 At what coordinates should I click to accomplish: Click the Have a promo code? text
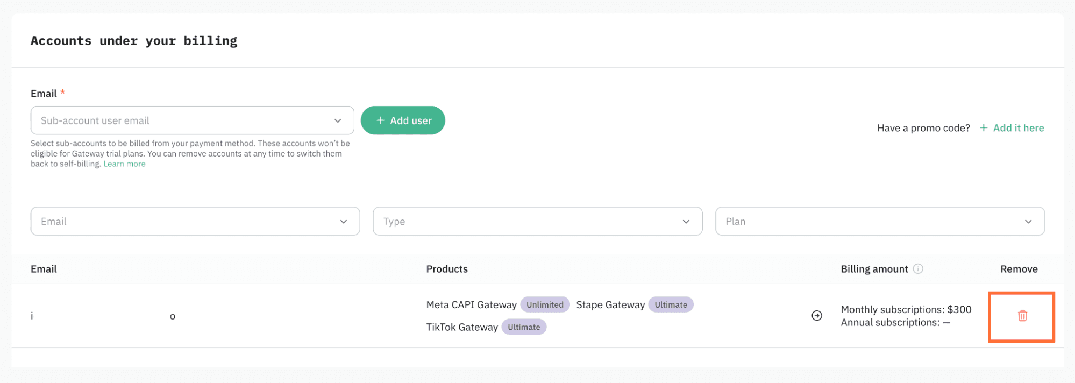pos(923,128)
